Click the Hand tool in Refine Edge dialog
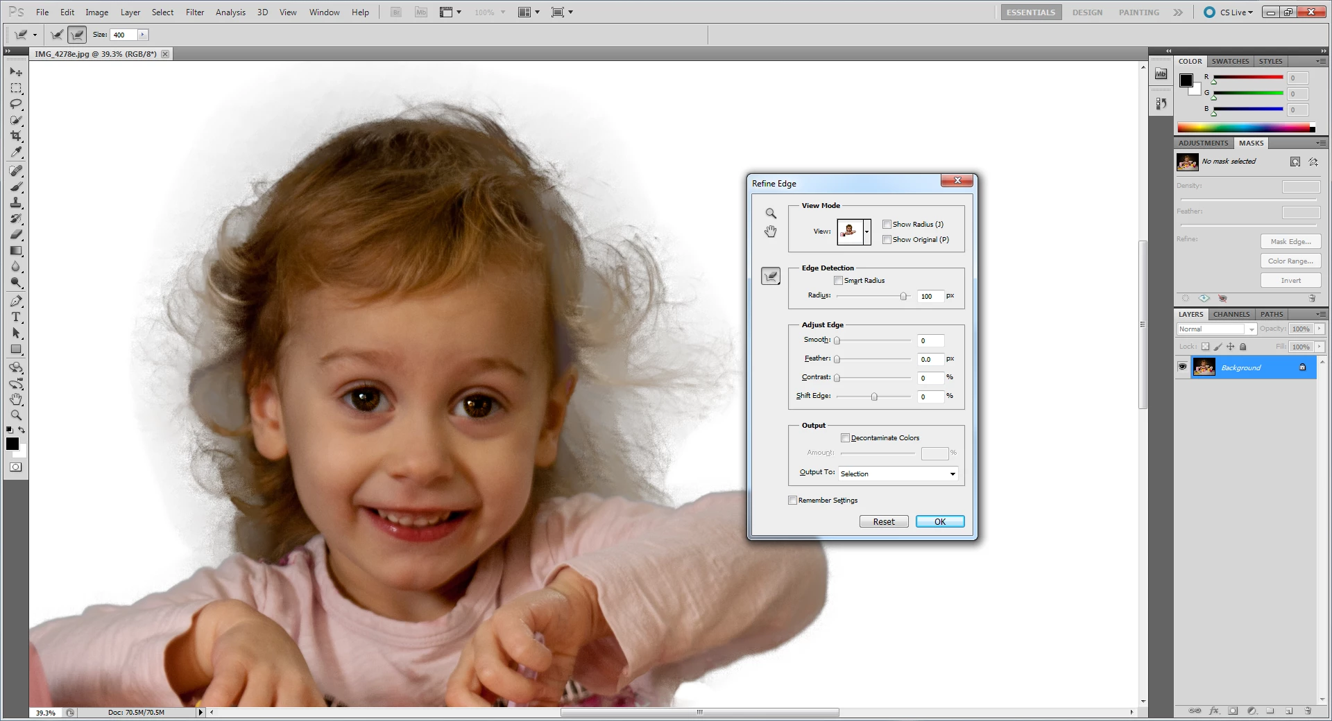Screen dimensions: 1332x721 (x=771, y=232)
